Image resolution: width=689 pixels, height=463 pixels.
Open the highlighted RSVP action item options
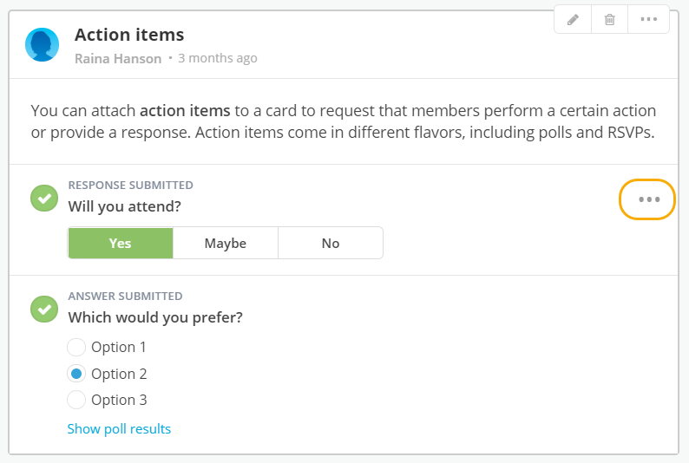coord(648,199)
